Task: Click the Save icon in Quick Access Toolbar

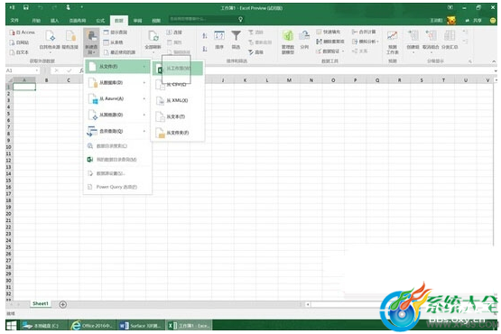Action: coord(26,7)
